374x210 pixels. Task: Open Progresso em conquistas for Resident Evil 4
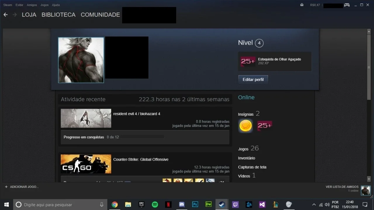[x=84, y=137]
